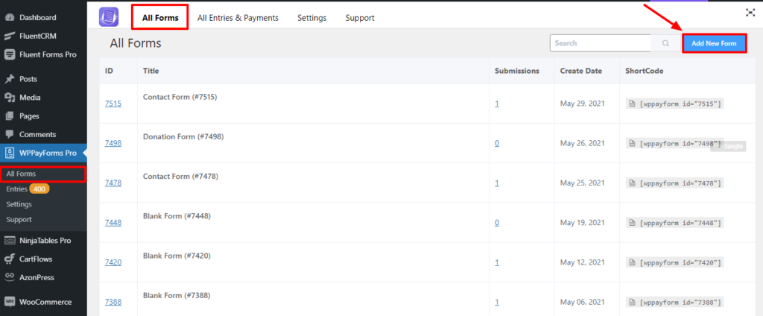The image size is (763, 316).
Task: Open Posts via the pin icon
Action: 10,79
